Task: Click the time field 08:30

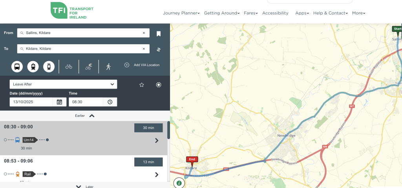Action: tap(86, 102)
